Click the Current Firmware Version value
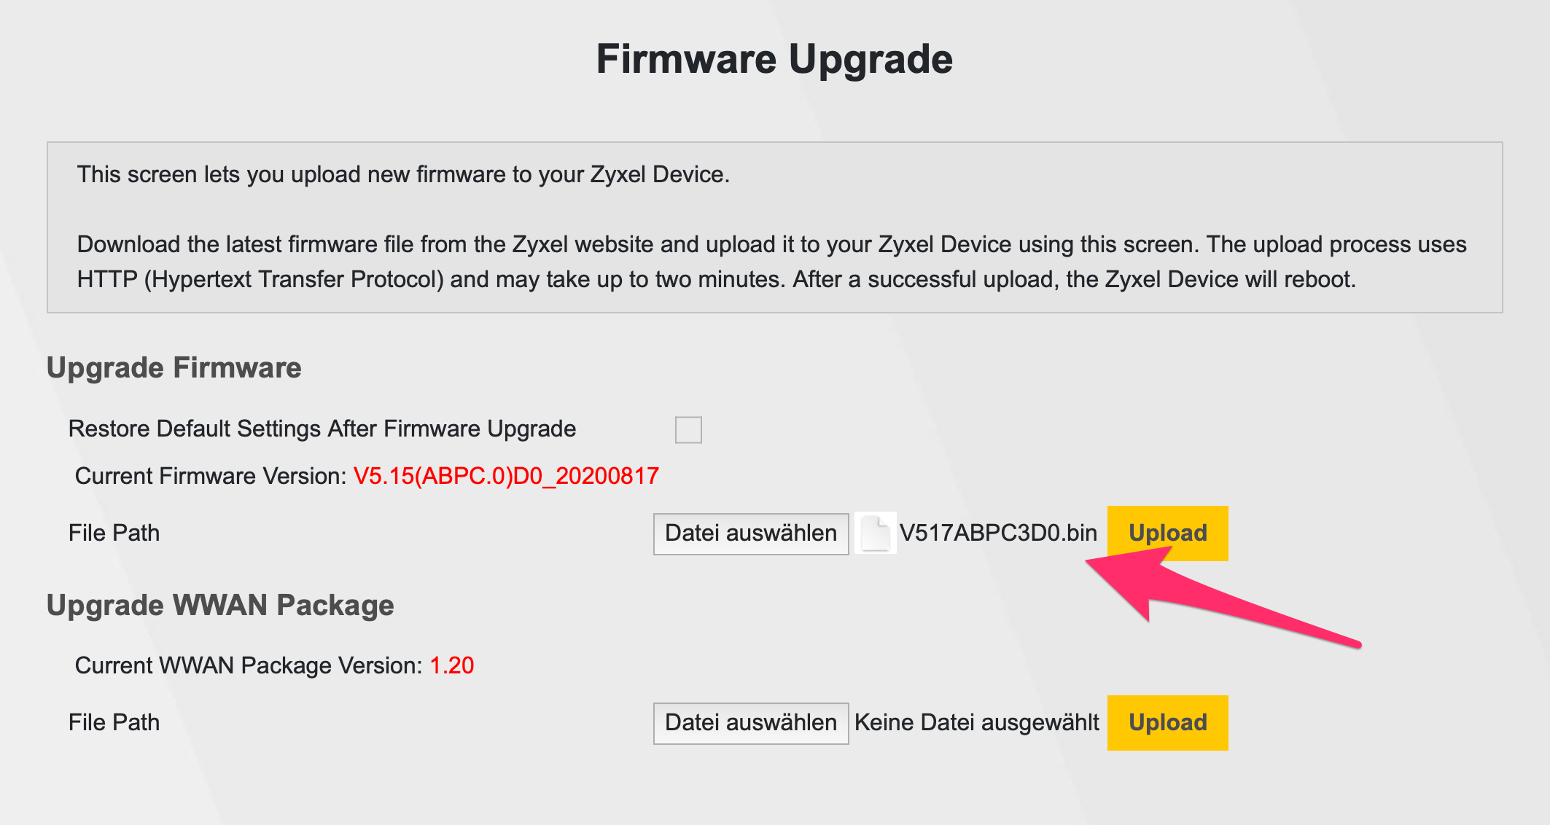1550x825 pixels. point(505,475)
